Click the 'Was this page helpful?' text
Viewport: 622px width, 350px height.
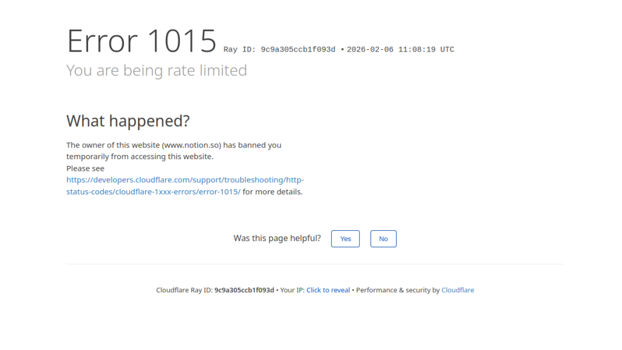pos(277,238)
